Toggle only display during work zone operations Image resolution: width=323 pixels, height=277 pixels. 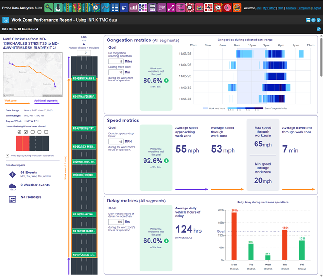(7, 156)
